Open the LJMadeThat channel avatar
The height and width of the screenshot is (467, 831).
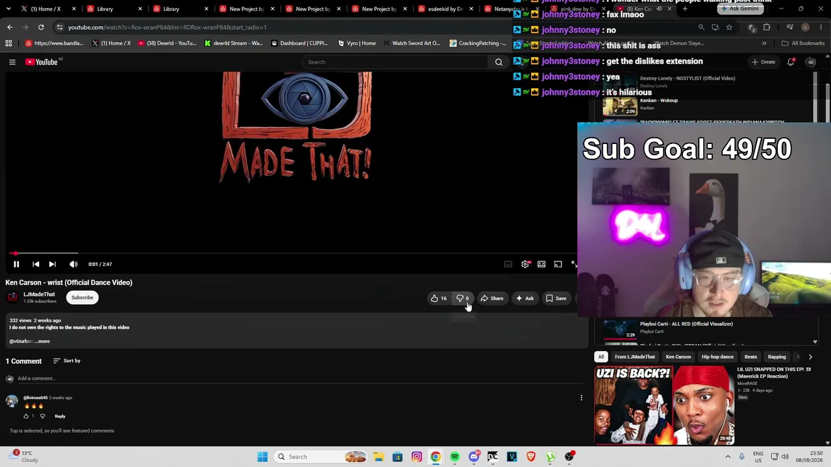click(x=12, y=297)
